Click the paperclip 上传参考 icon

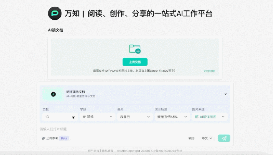click(x=43, y=138)
